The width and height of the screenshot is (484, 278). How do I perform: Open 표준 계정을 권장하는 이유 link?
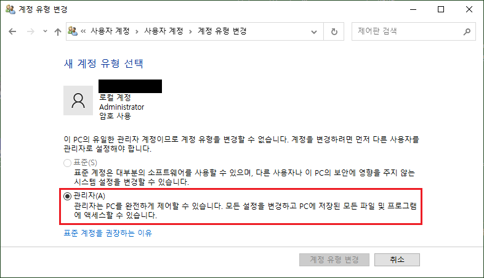click(108, 233)
